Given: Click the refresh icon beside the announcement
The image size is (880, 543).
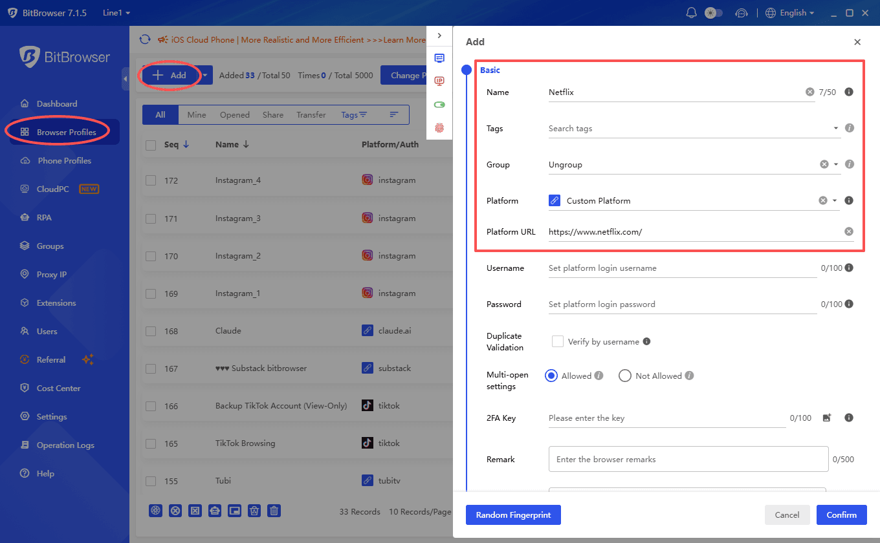Looking at the screenshot, I should (145, 39).
